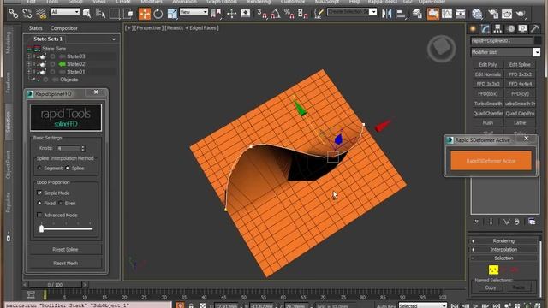
Task: Open Select by Name icon
Action: click(101, 14)
